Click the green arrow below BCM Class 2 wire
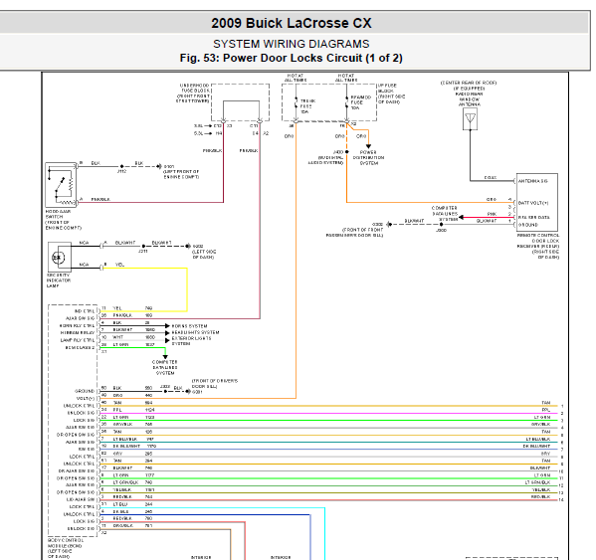 click(x=165, y=357)
